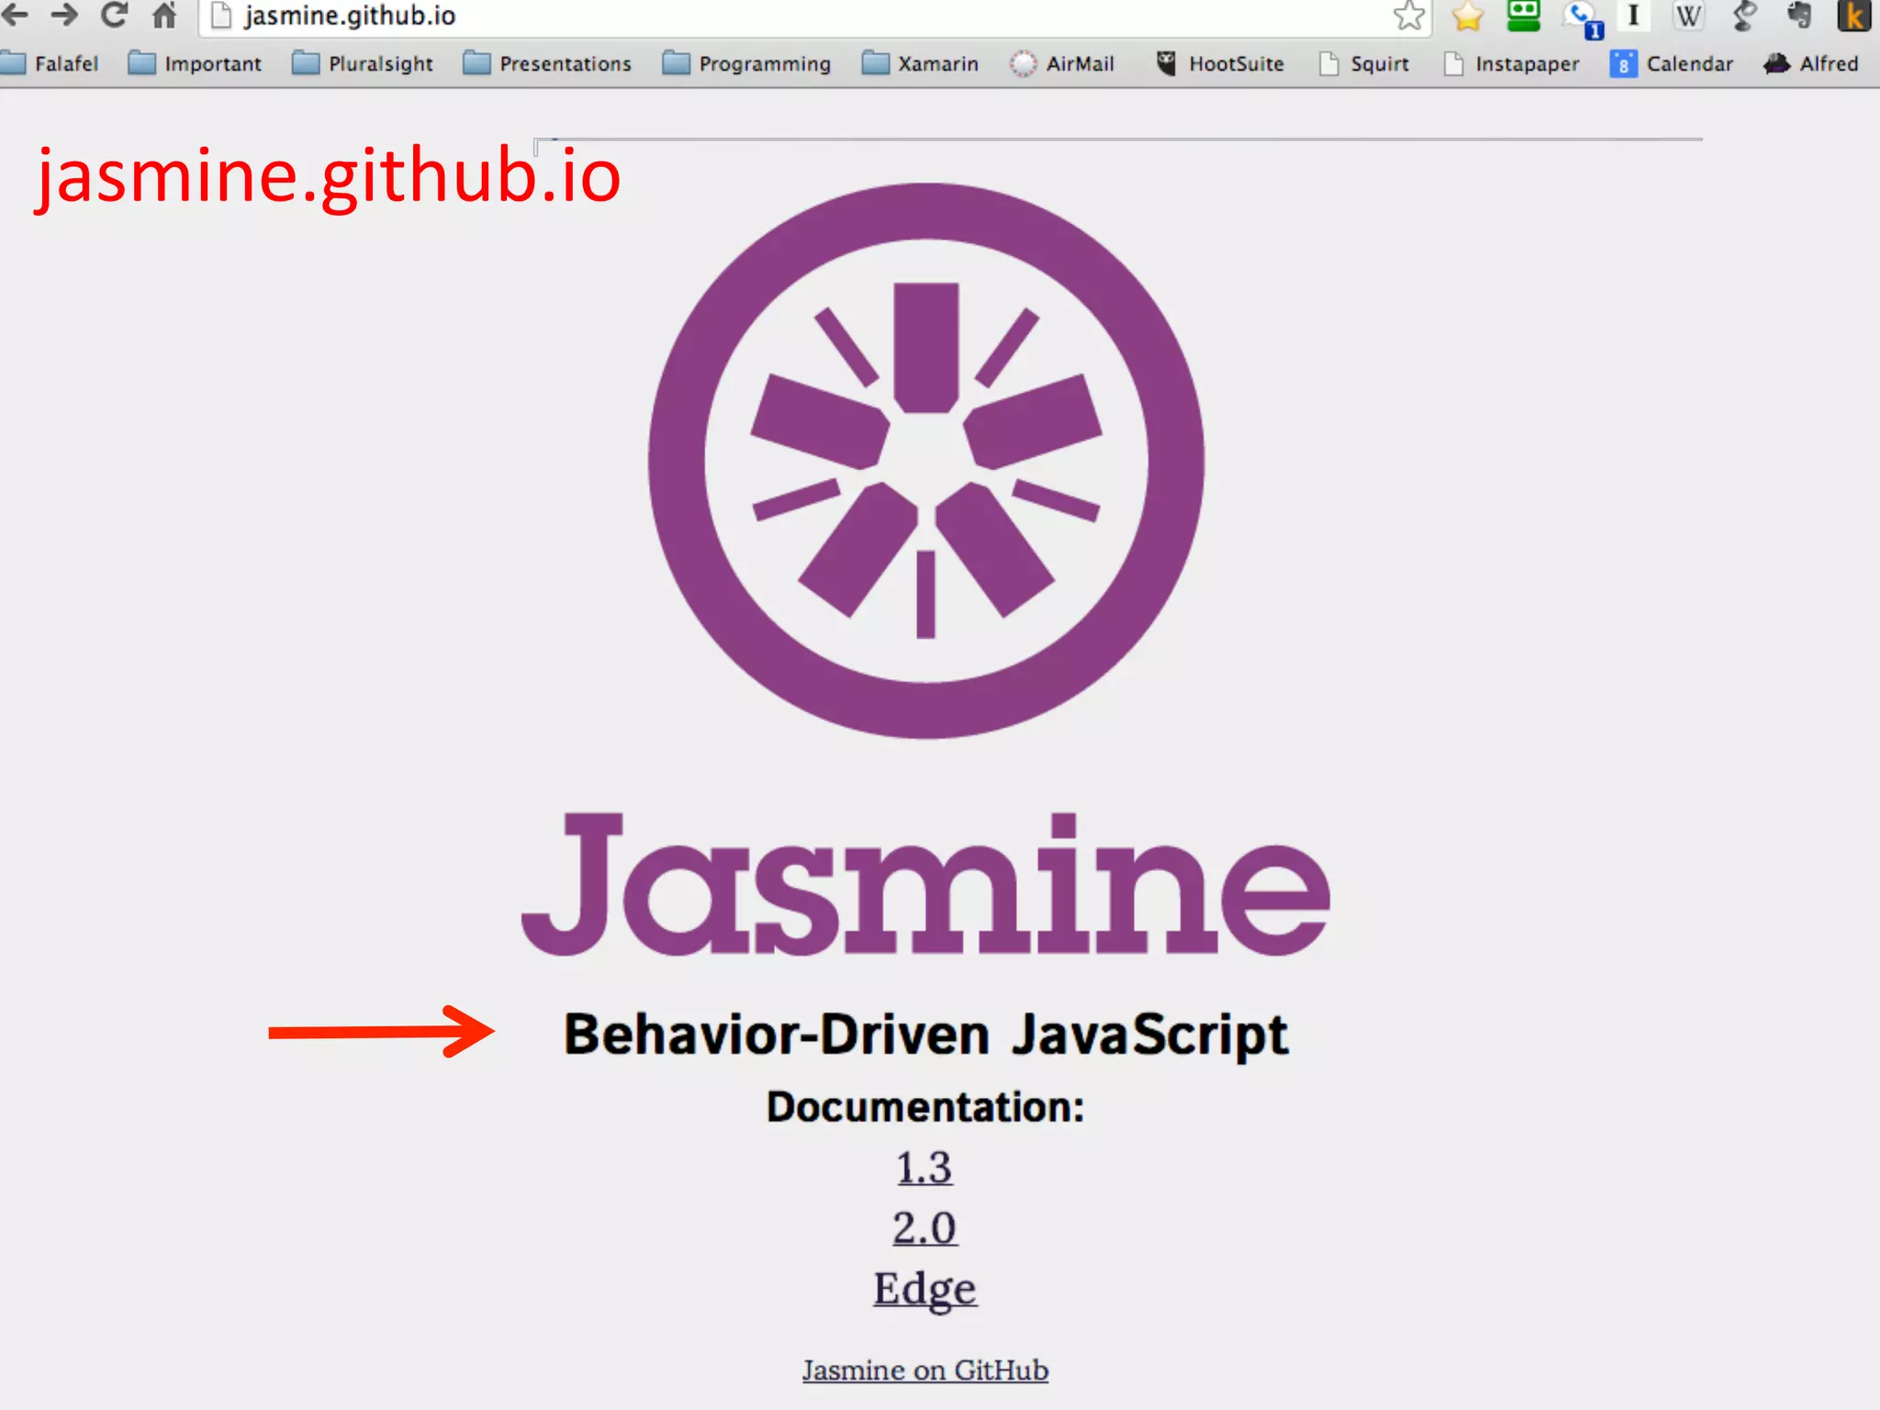Open the HootSuite bookmark
Image resolution: width=1880 pixels, height=1410 pixels.
[x=1219, y=63]
